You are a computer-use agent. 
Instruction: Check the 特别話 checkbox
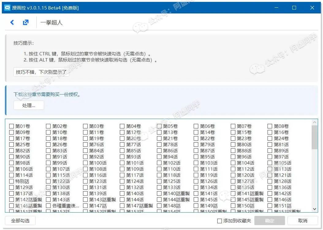(x=12, y=181)
